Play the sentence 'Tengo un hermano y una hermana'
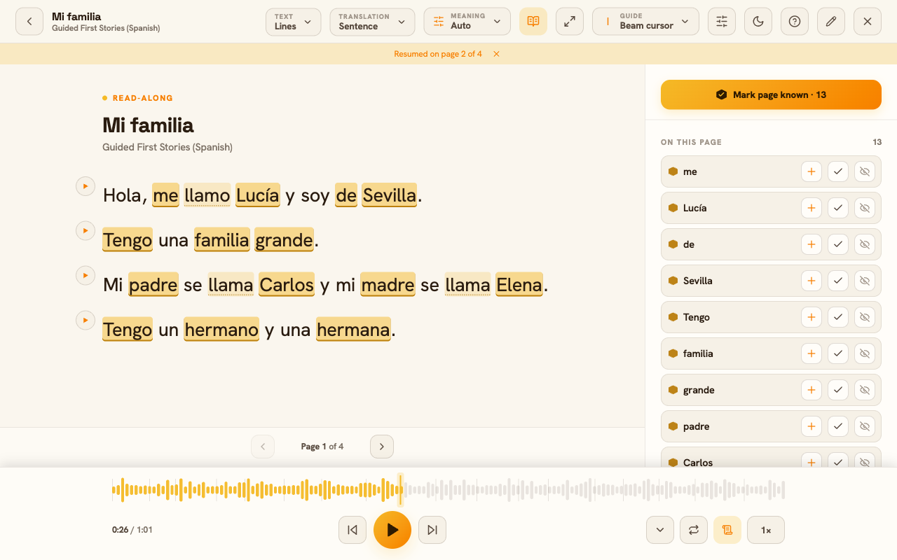 coord(85,321)
